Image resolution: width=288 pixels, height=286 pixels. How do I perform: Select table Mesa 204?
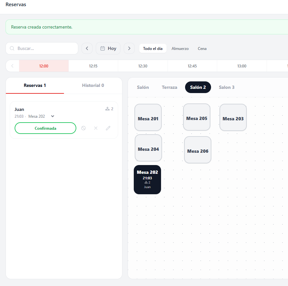[148, 148]
